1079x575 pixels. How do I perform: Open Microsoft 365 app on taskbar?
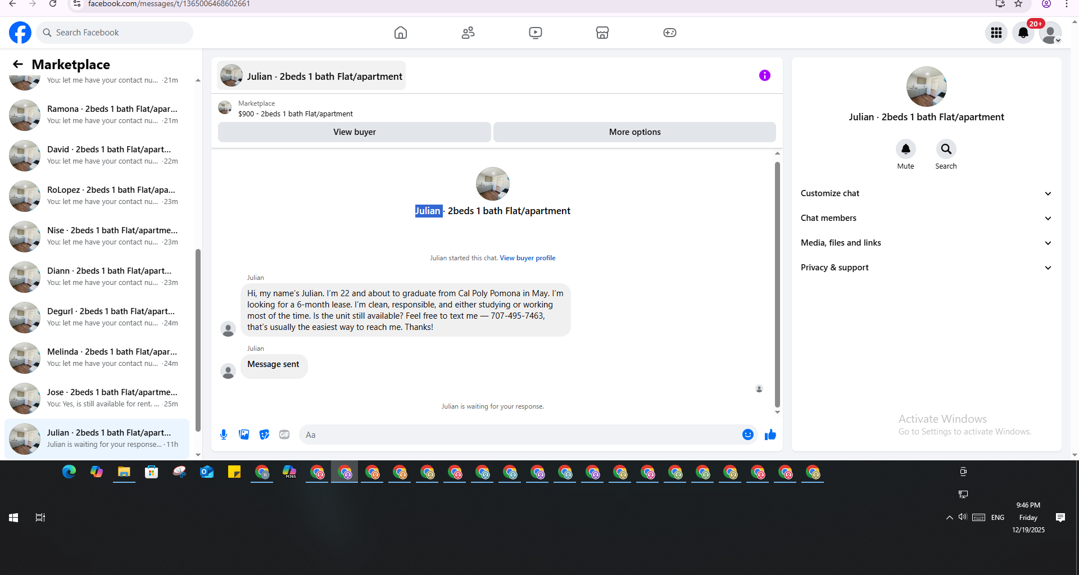pyautogui.click(x=289, y=472)
